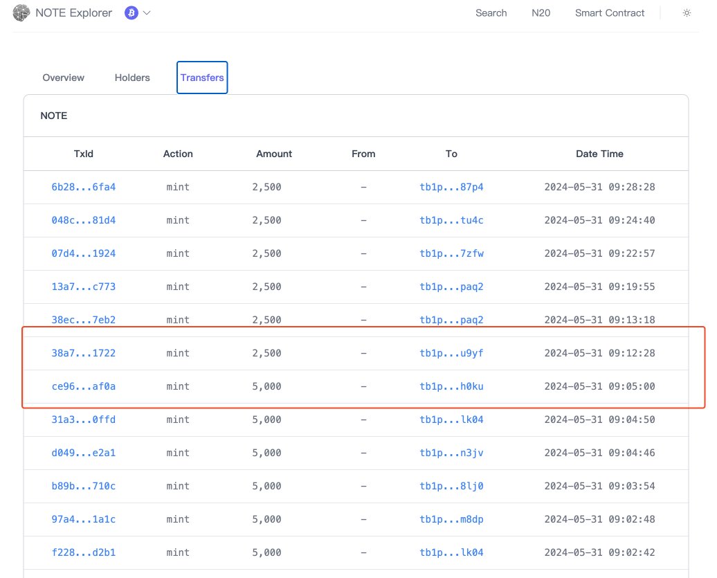Click the Date Time column header
Image resolution: width=717 pixels, height=578 pixels.
click(599, 154)
